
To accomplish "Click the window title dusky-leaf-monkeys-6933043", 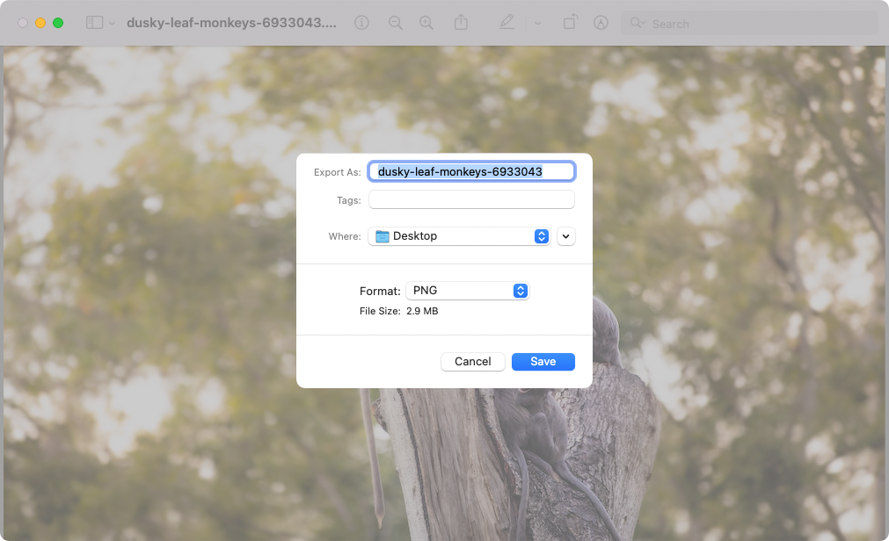I will point(231,23).
